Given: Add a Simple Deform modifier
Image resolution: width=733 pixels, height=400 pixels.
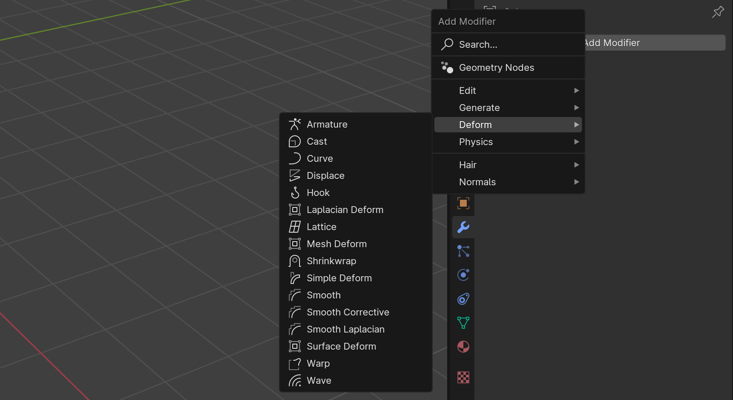Looking at the screenshot, I should tap(356, 278).
